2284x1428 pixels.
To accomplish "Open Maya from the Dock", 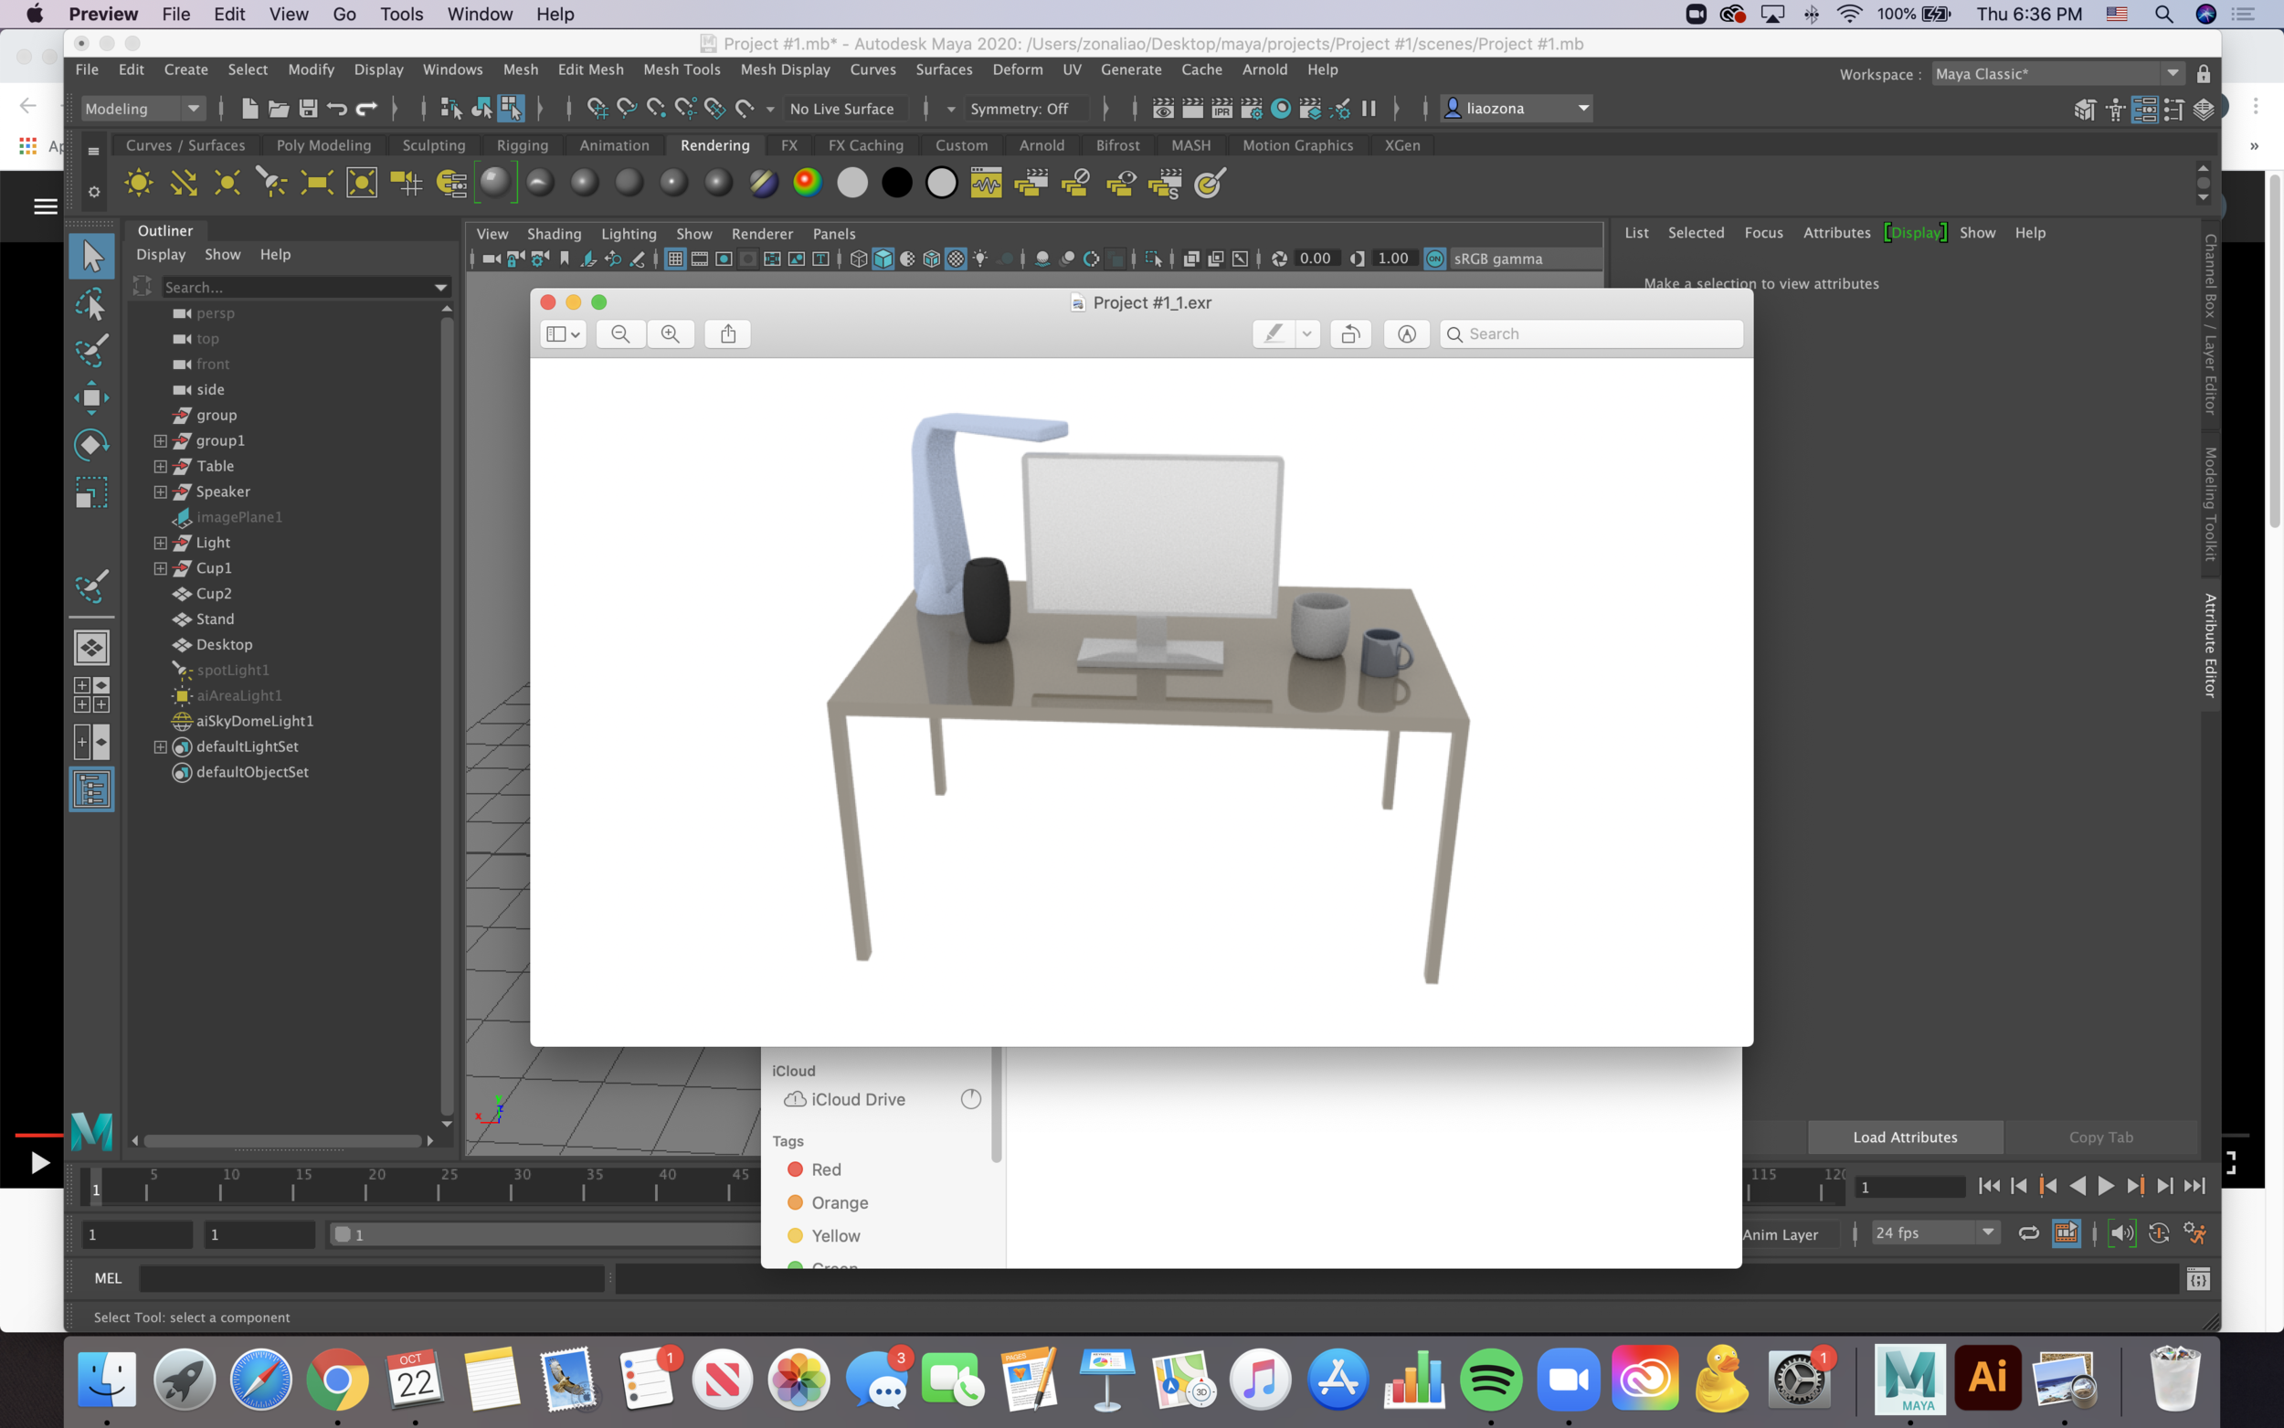I will click(1910, 1379).
